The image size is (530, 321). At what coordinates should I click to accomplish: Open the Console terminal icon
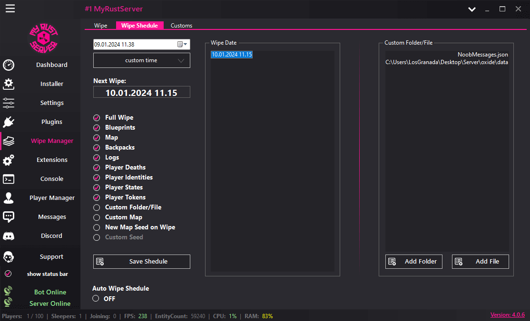click(8, 179)
